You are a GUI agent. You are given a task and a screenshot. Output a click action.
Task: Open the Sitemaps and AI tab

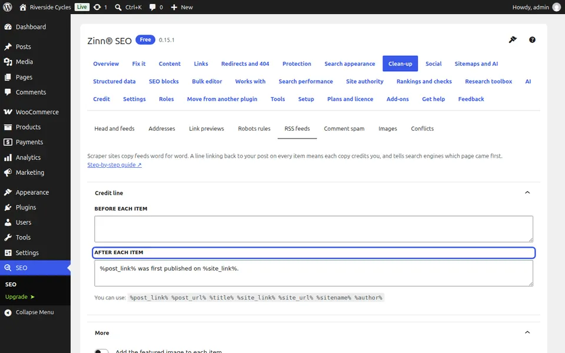476,64
